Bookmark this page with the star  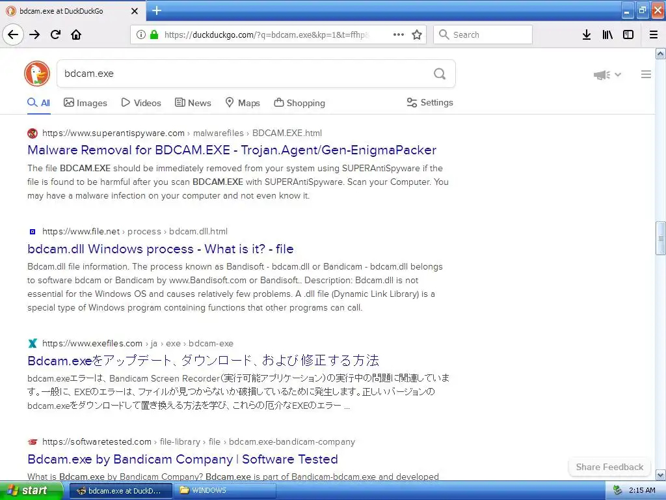pos(417,35)
